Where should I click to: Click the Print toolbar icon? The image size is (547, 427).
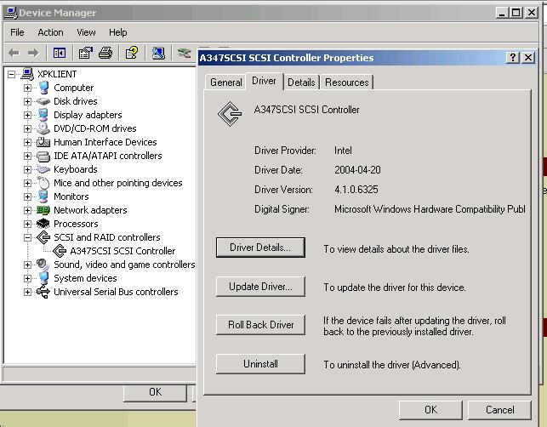click(x=105, y=53)
